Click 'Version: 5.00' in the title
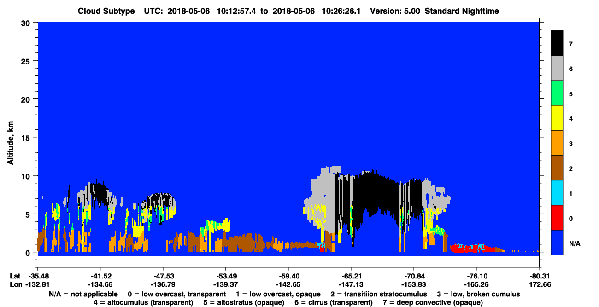 pyautogui.click(x=395, y=11)
